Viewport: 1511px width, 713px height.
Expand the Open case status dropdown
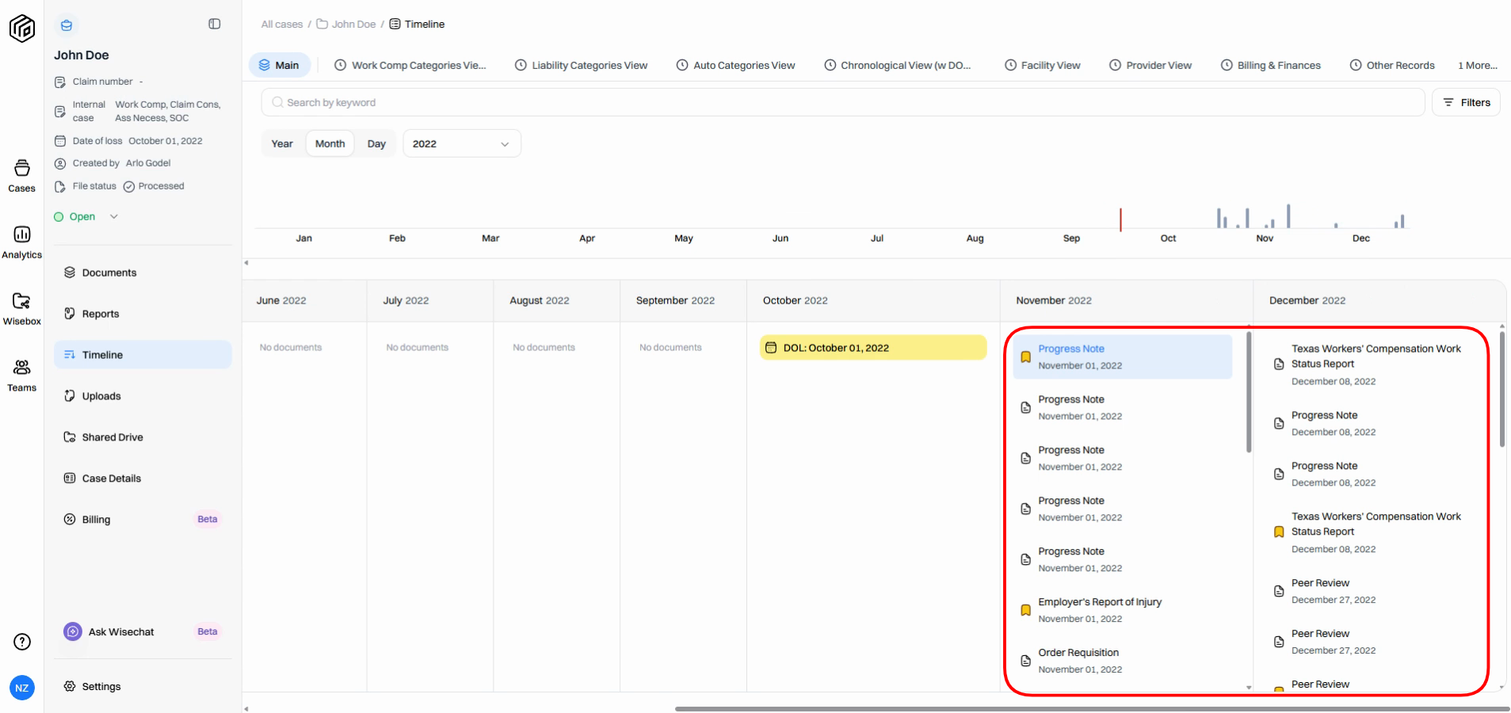[x=86, y=216]
